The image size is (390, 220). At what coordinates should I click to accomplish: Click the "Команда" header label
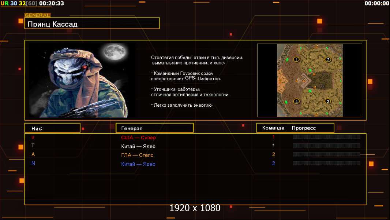tap(273, 128)
